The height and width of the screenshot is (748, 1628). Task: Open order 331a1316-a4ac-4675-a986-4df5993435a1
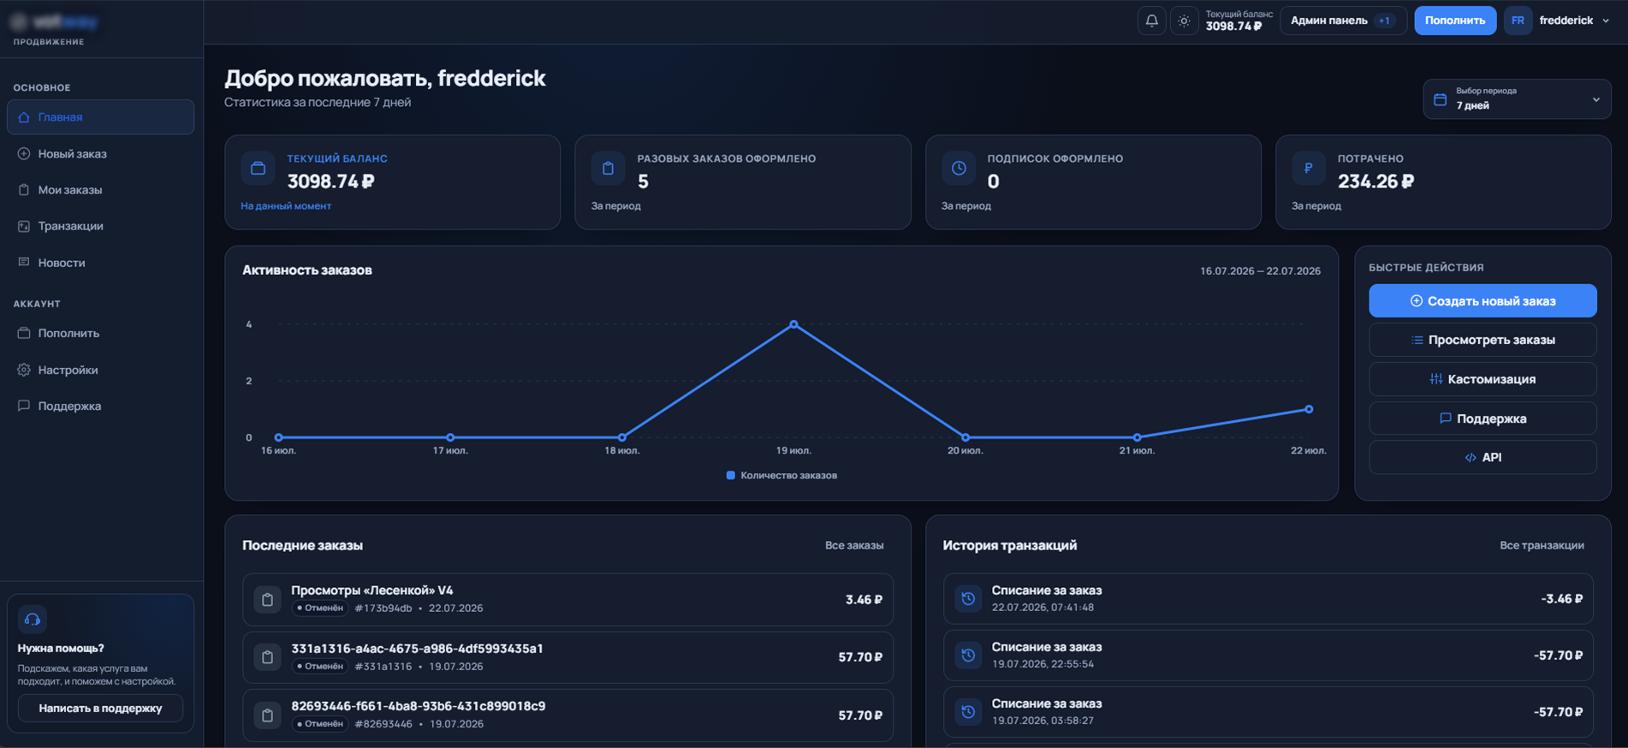pos(567,657)
